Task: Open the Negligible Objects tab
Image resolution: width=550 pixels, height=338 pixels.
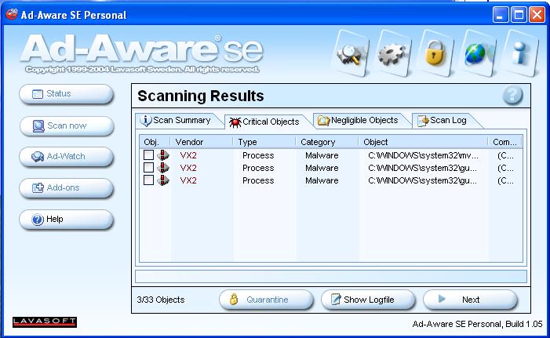Action: click(361, 120)
